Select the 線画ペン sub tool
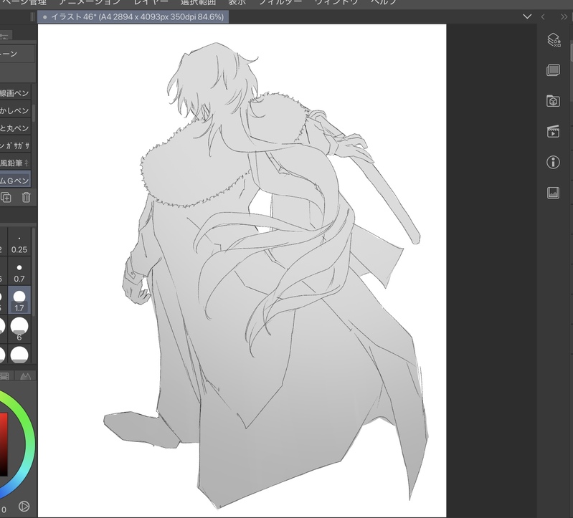 (x=15, y=93)
